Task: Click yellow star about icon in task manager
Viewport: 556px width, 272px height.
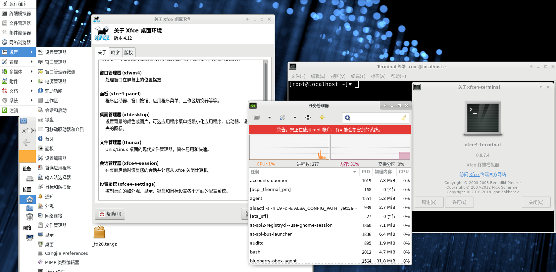Action: pos(322,117)
